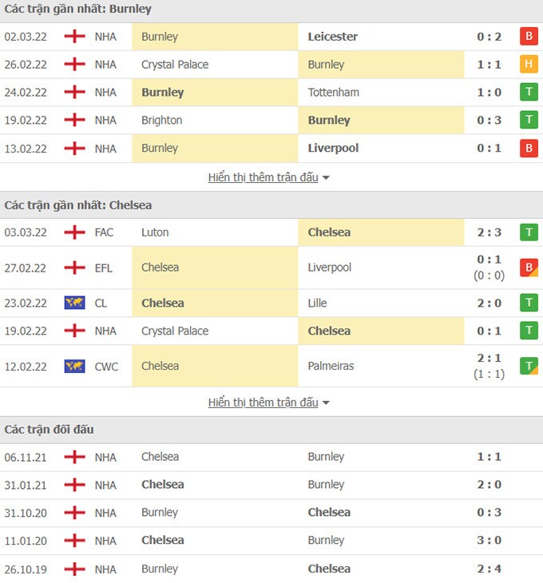Viewport: 543px width, 583px height.
Task: Click the 'Các trận đối đầu' section header
Action: click(x=49, y=430)
